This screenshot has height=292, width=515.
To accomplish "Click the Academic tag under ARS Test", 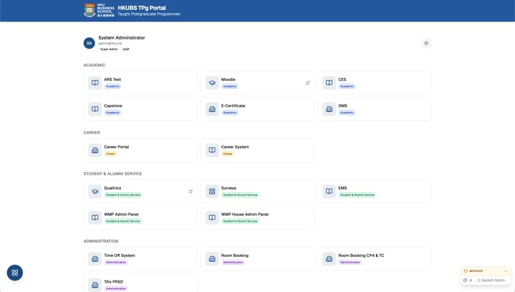I will [113, 86].
